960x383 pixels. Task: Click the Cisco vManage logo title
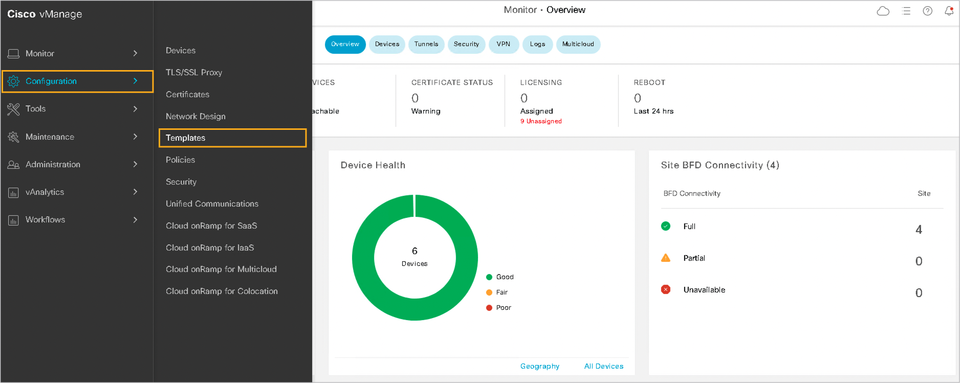[45, 14]
